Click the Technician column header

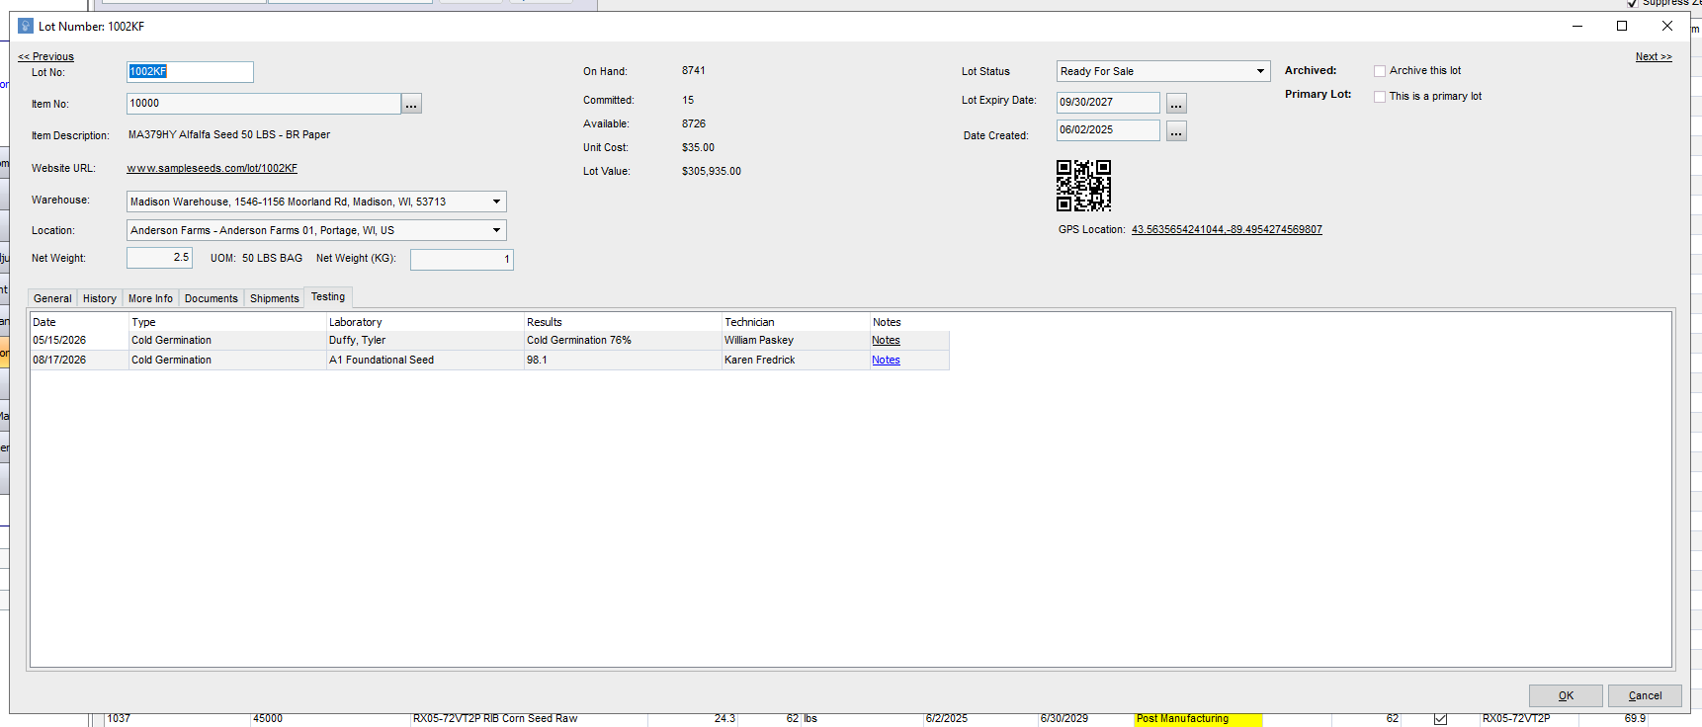point(796,322)
